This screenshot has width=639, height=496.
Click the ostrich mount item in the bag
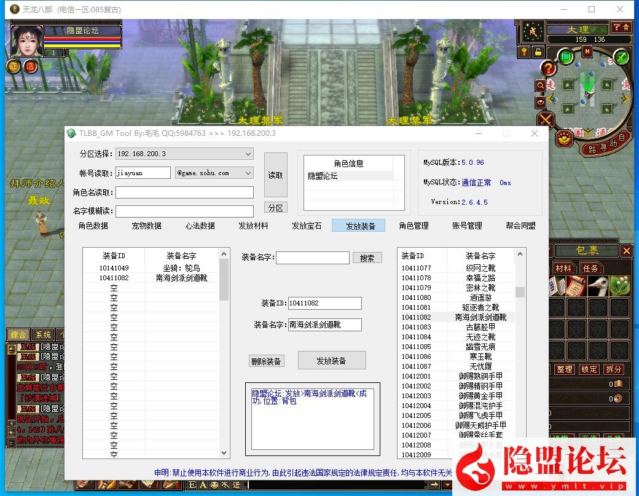pos(598,286)
